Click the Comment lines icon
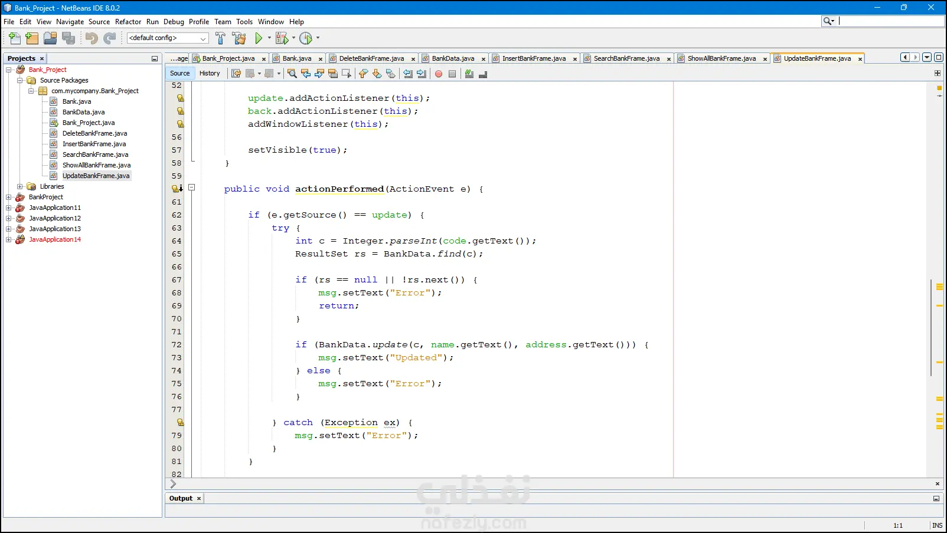The image size is (947, 533). click(469, 74)
